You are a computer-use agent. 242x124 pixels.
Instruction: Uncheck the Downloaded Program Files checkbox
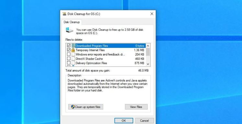69,46
